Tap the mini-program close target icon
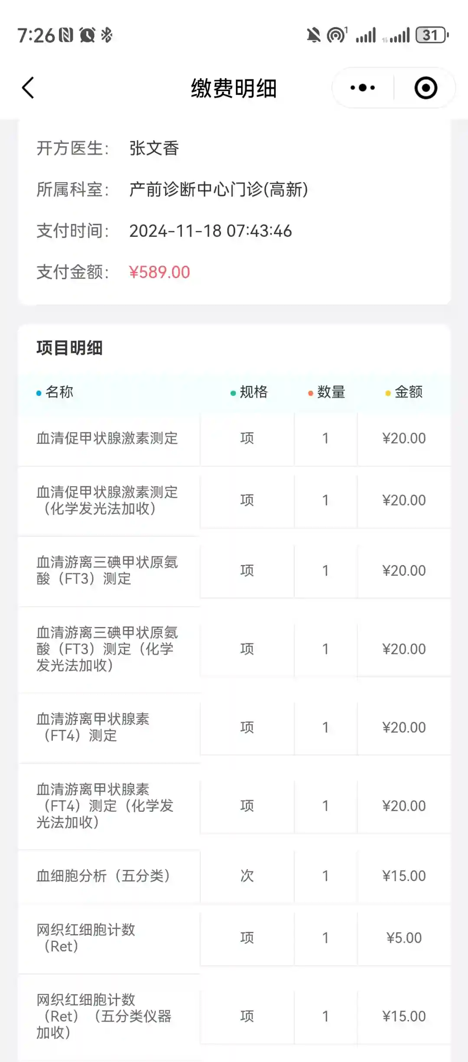468x1062 pixels. click(x=426, y=88)
